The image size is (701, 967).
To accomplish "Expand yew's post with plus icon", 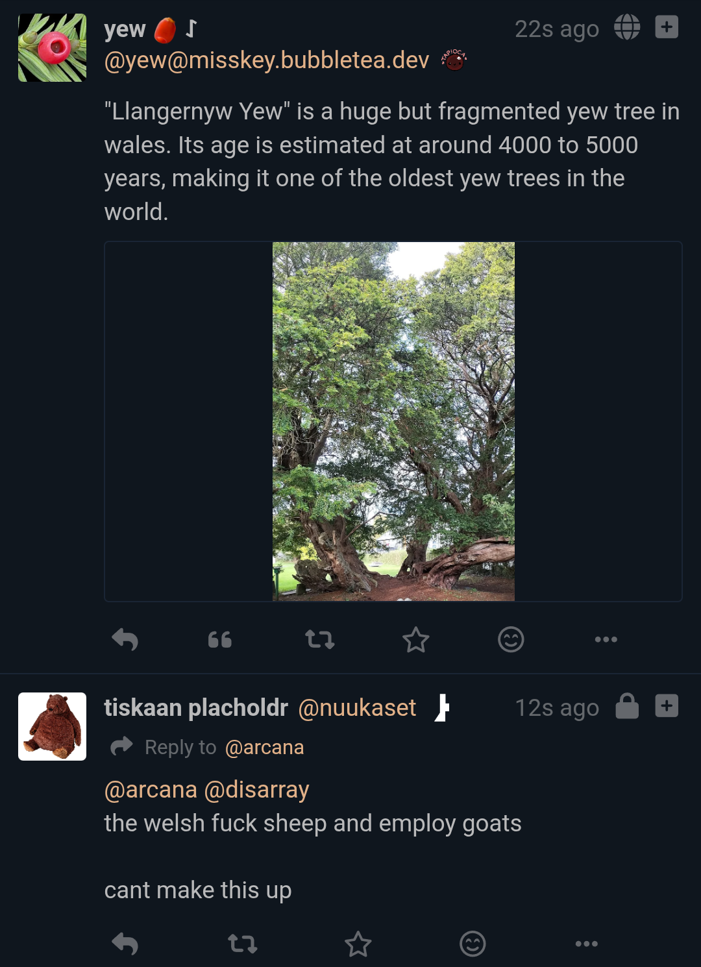I will click(x=667, y=27).
